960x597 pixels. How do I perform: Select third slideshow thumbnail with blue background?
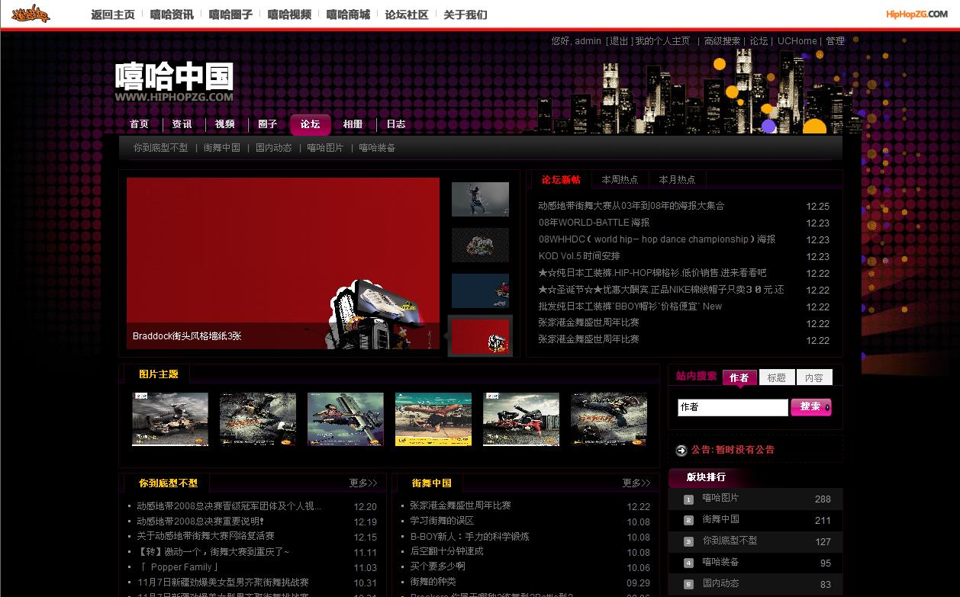coord(480,290)
